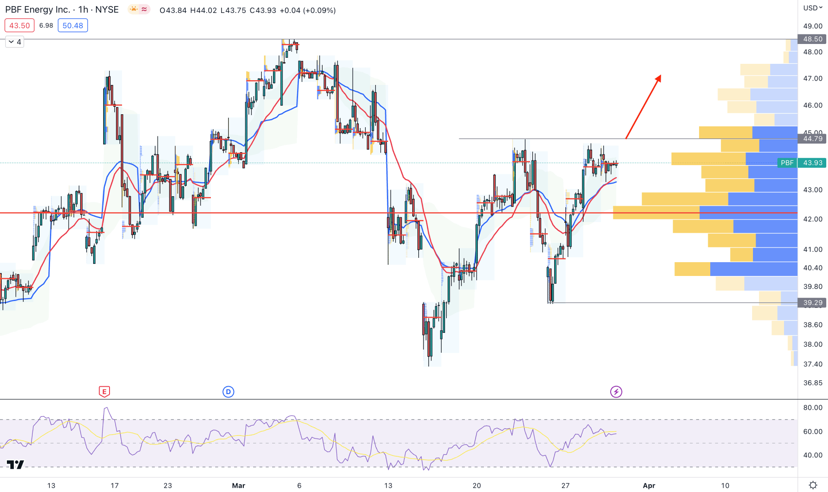The width and height of the screenshot is (828, 492).
Task: Open the USD currency dropdown
Action: pos(812,8)
